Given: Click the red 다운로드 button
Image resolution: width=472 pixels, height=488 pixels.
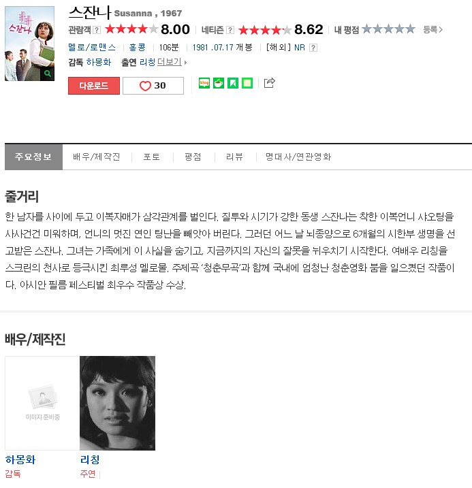Looking at the screenshot, I should 94,86.
